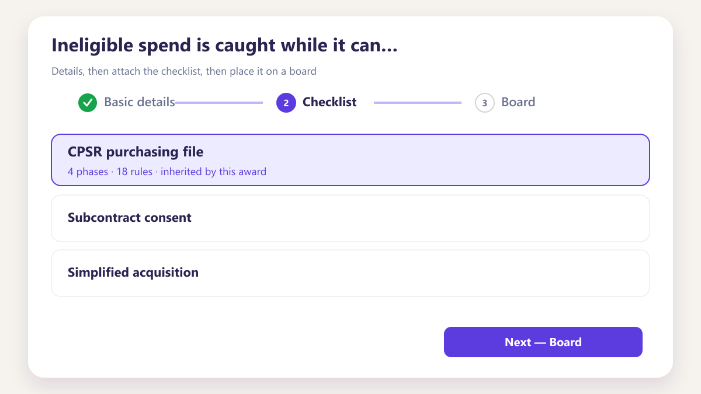701x394 pixels.
Task: Click the digit inside the Checklist step badge
Action: [286, 103]
